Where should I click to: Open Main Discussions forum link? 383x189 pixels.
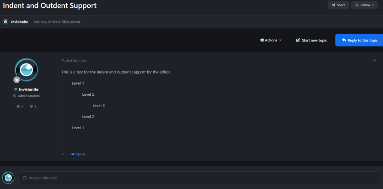66,22
